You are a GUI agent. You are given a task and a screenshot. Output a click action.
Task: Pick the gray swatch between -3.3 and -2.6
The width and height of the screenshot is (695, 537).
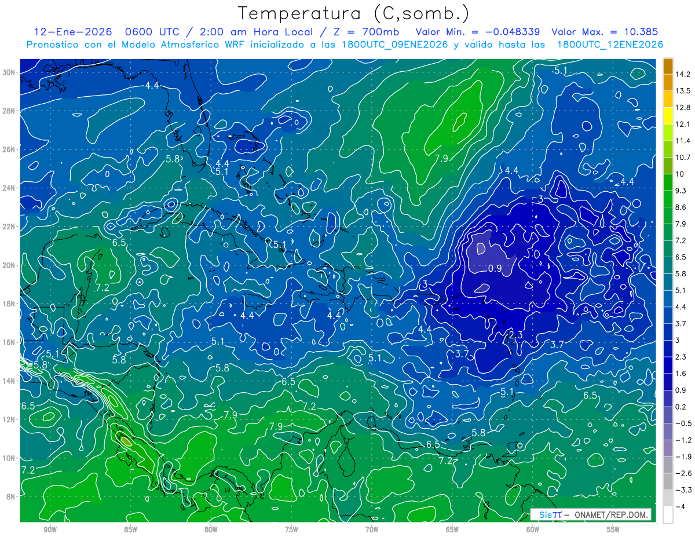668,481
